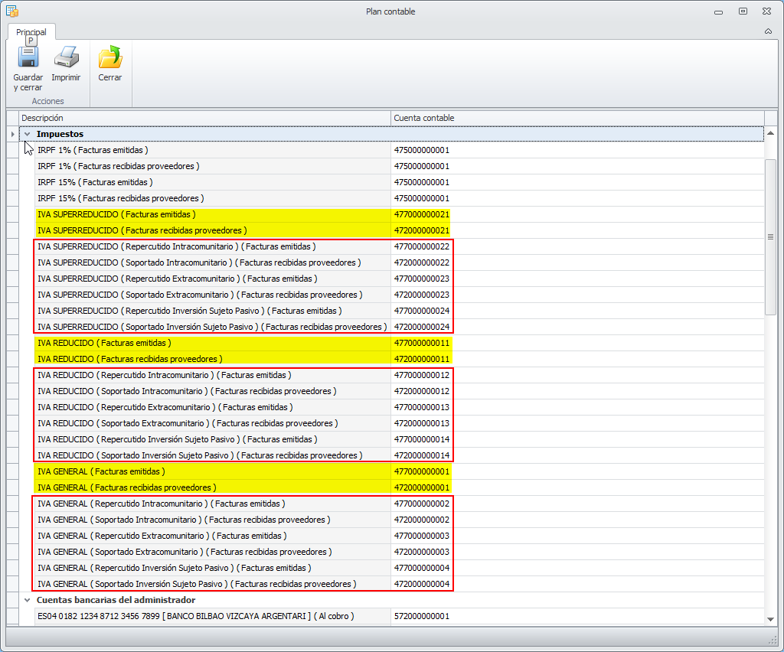Click the Guardar y cerrar save icon
This screenshot has height=652, width=784.
pos(28,58)
